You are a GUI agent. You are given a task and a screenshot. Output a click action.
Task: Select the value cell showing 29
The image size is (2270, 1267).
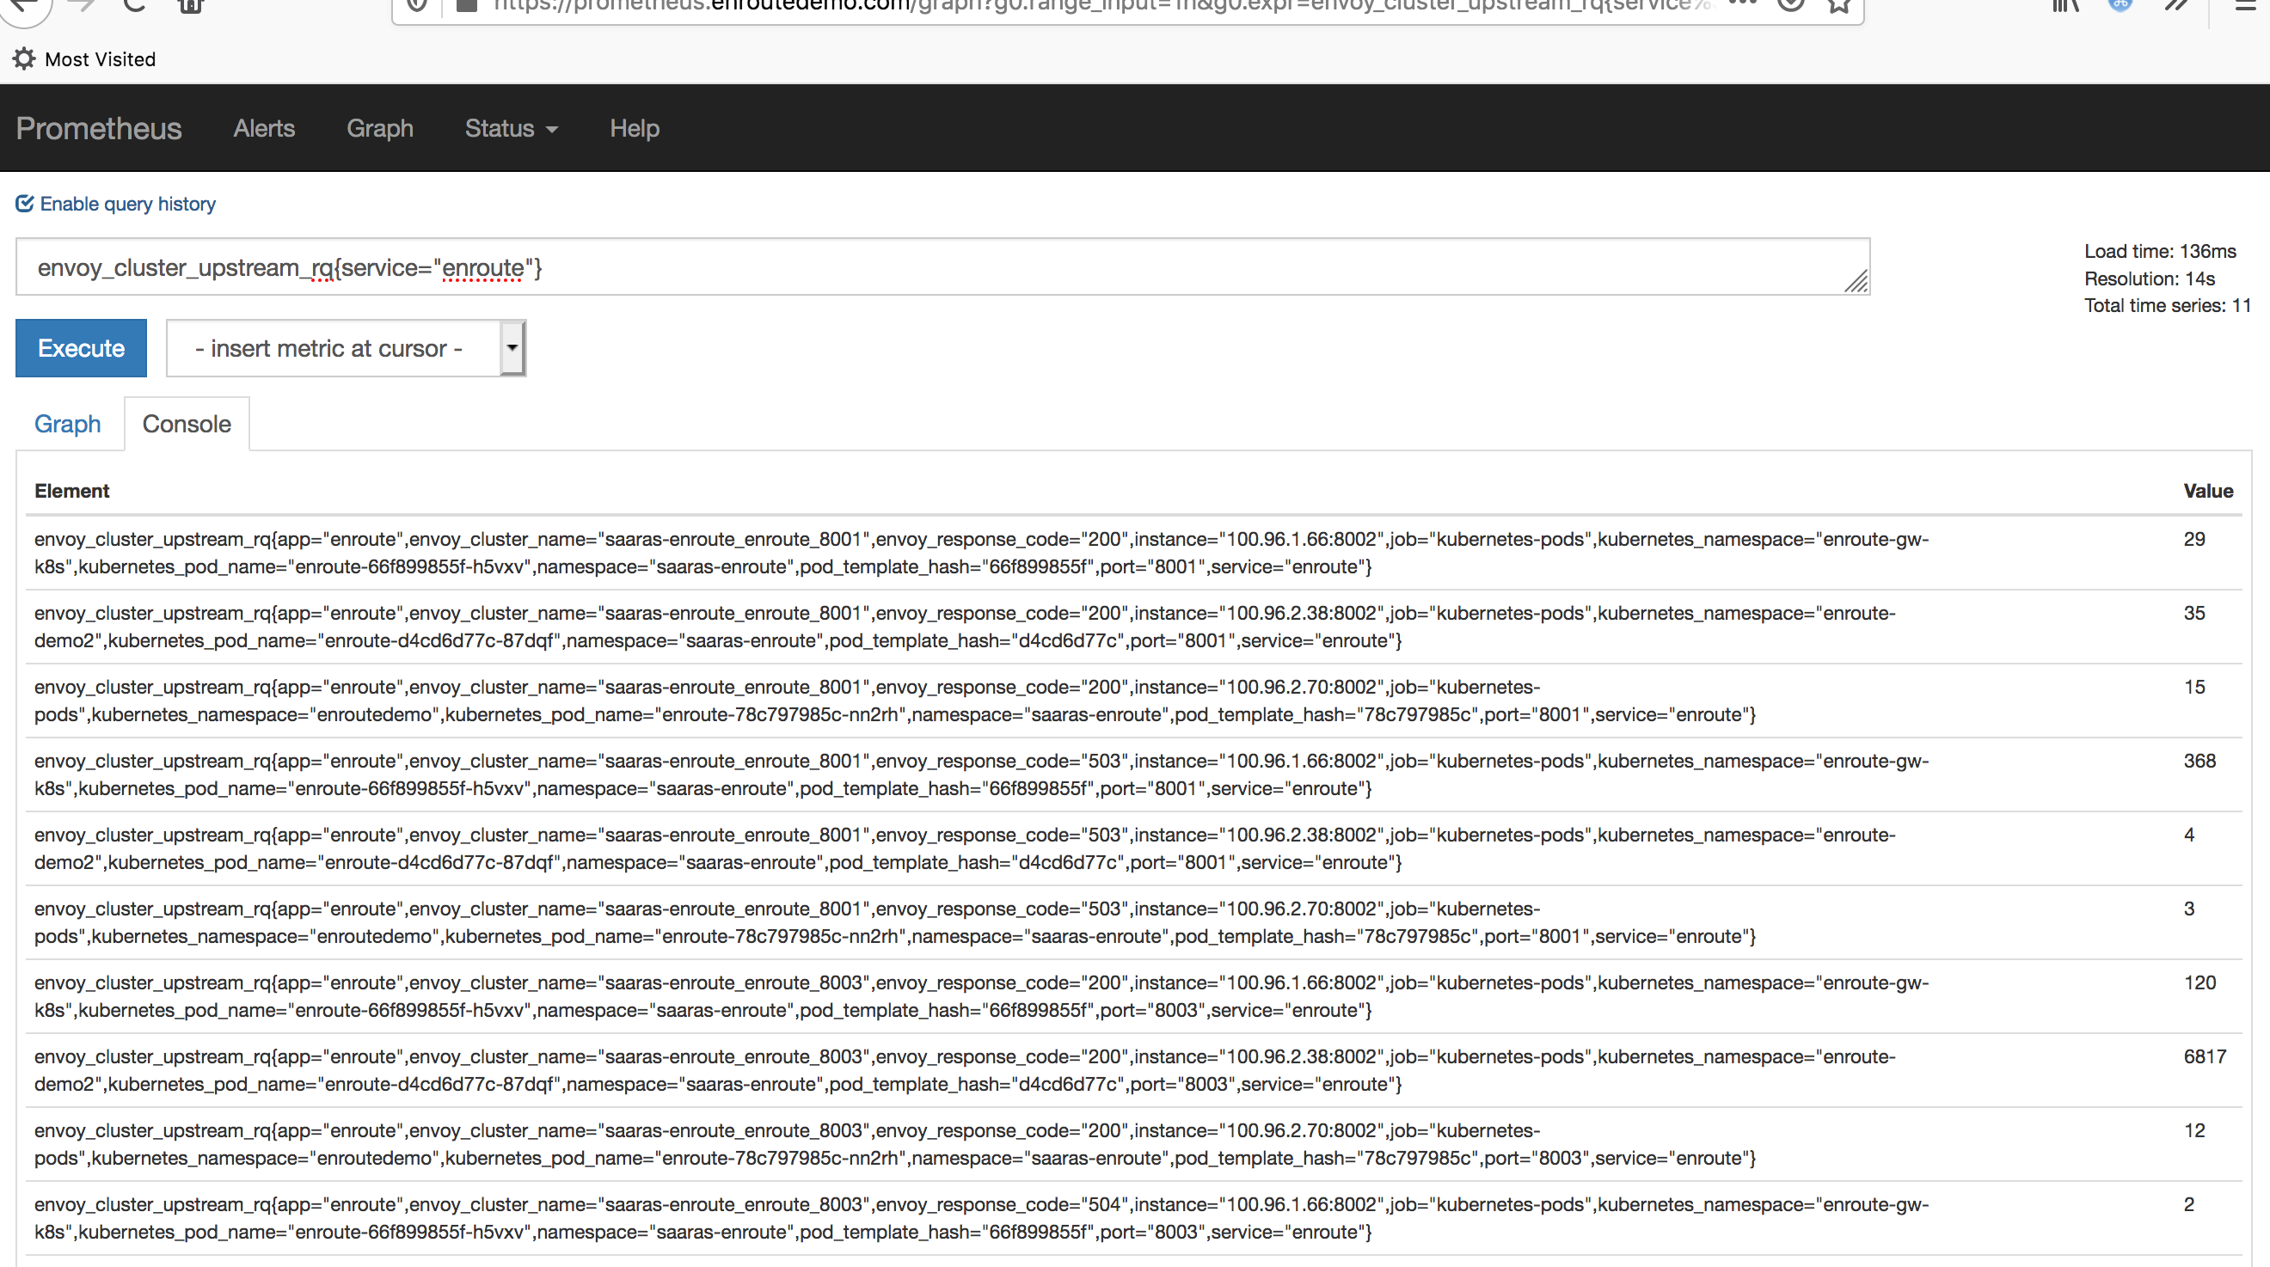pos(2194,539)
